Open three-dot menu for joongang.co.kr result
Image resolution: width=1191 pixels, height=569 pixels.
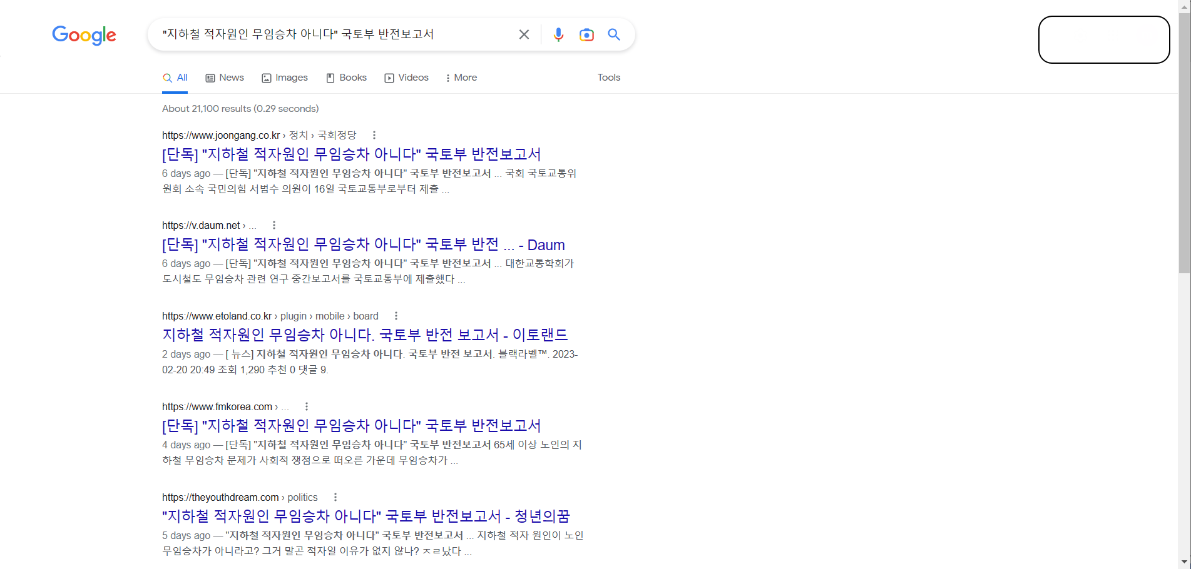click(374, 135)
